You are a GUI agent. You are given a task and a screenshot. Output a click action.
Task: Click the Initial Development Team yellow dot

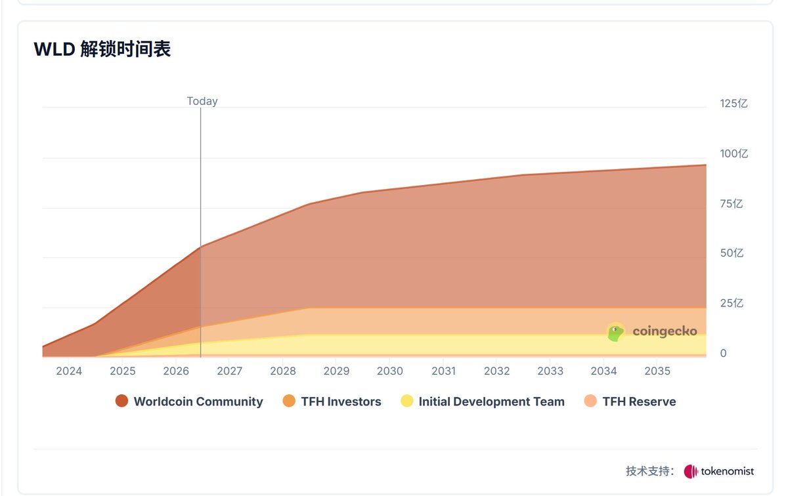click(x=406, y=402)
